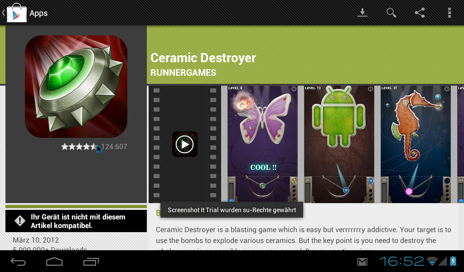Open search with the magnifier icon
The image size is (464, 272).
[x=391, y=13]
